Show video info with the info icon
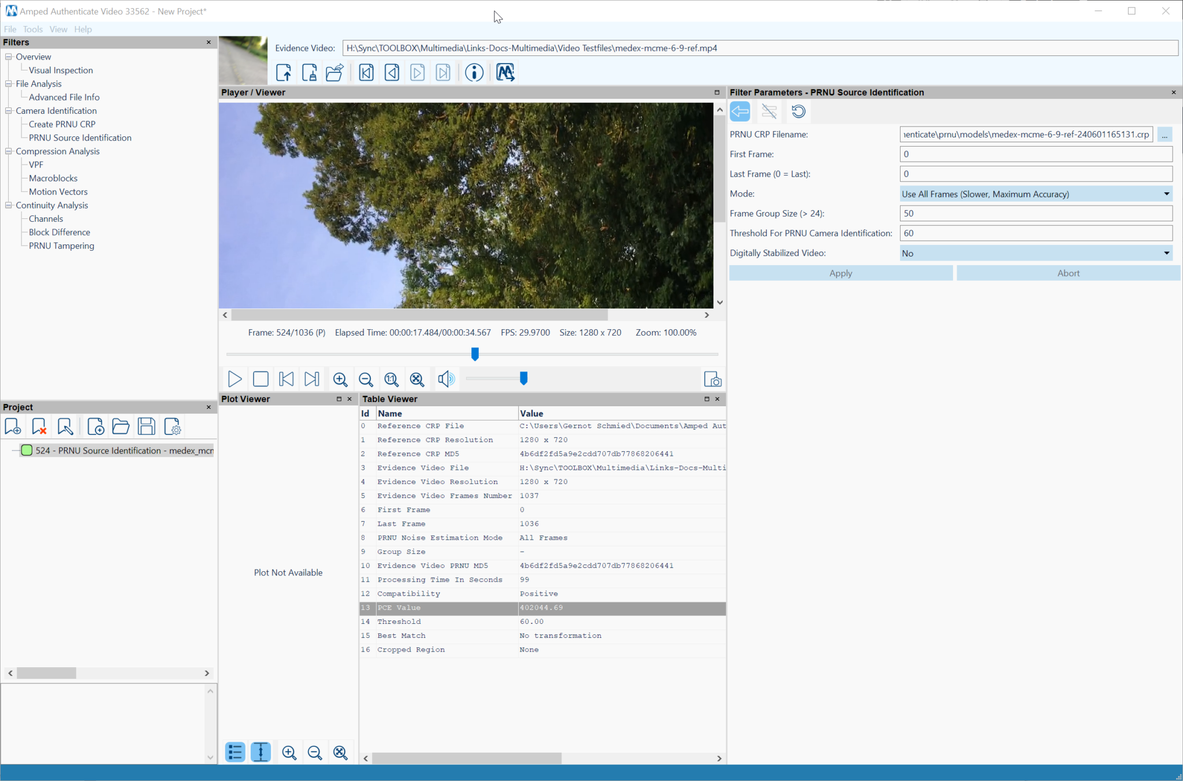 click(x=474, y=72)
